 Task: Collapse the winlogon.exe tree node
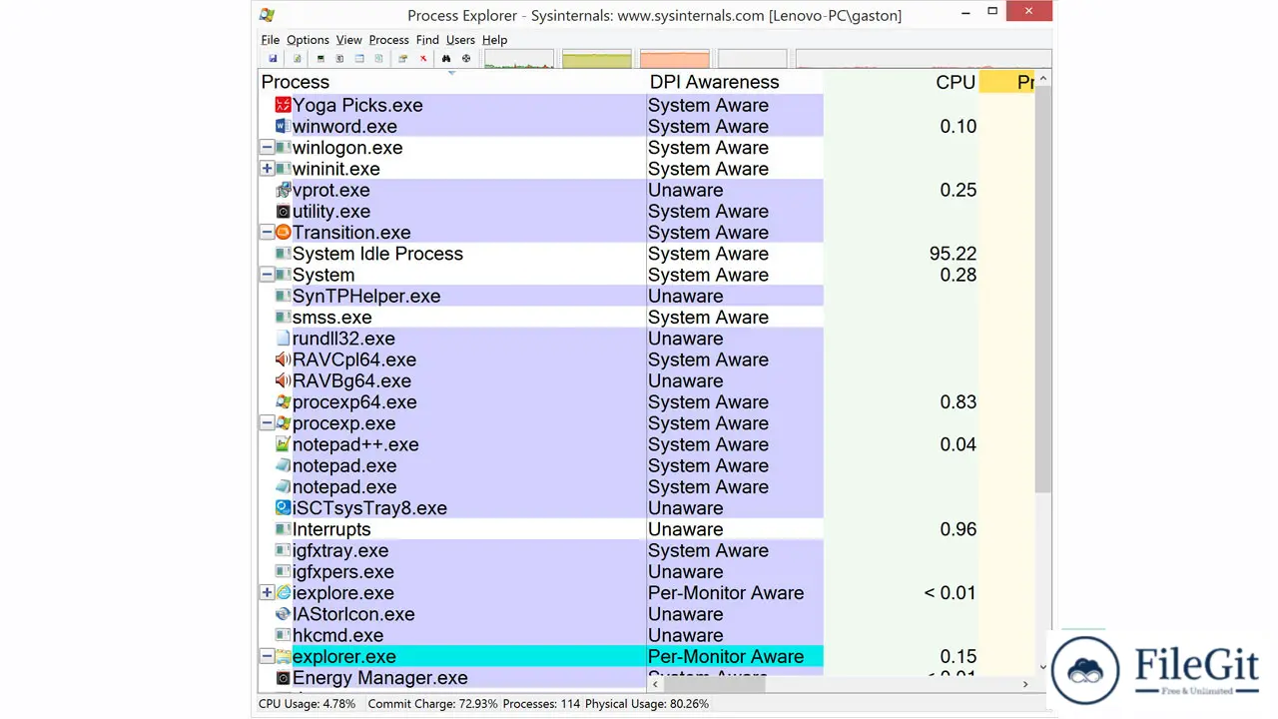267,147
